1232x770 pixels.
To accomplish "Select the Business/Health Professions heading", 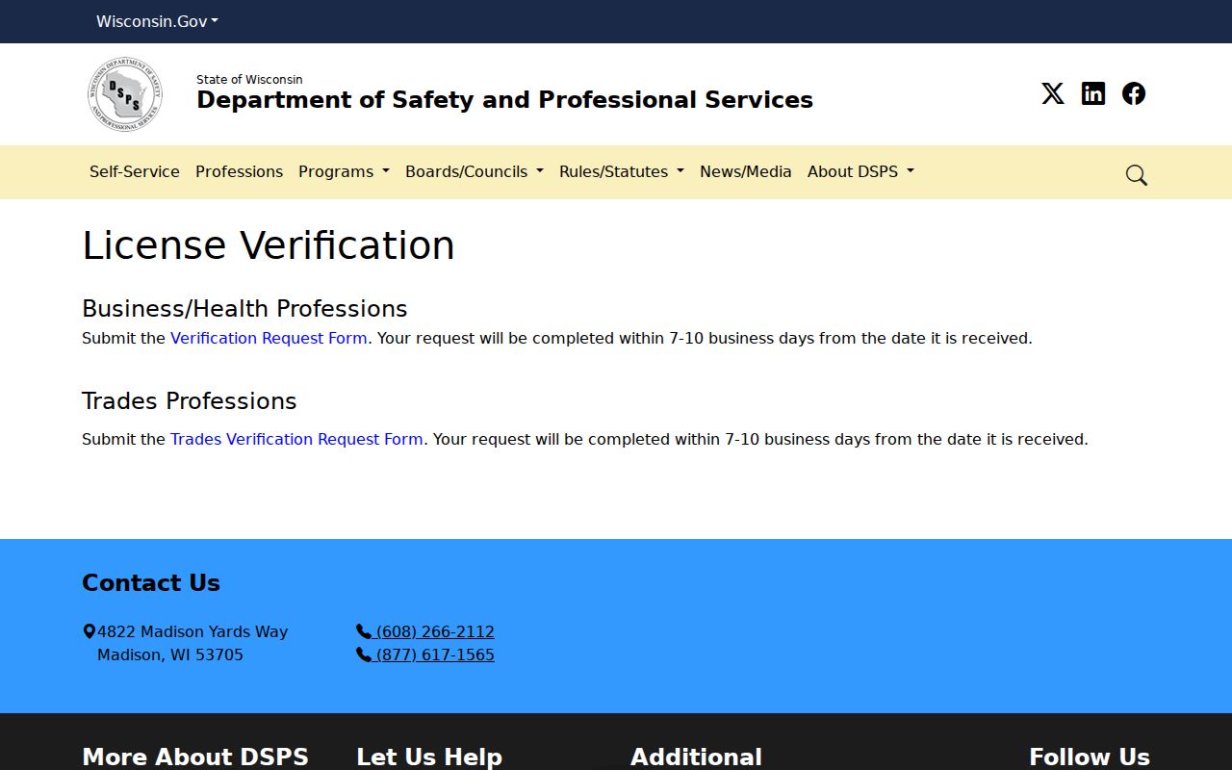I will tap(244, 309).
